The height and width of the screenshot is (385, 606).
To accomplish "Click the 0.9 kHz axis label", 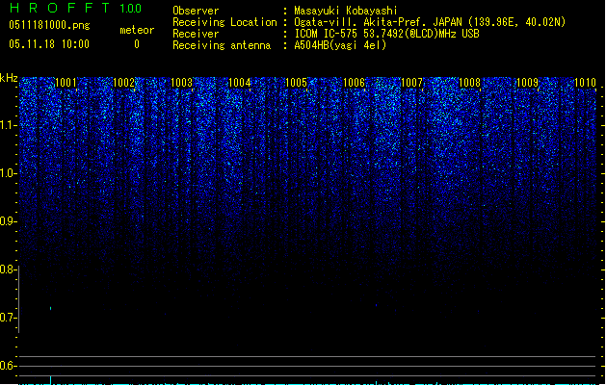I will [x=9, y=221].
